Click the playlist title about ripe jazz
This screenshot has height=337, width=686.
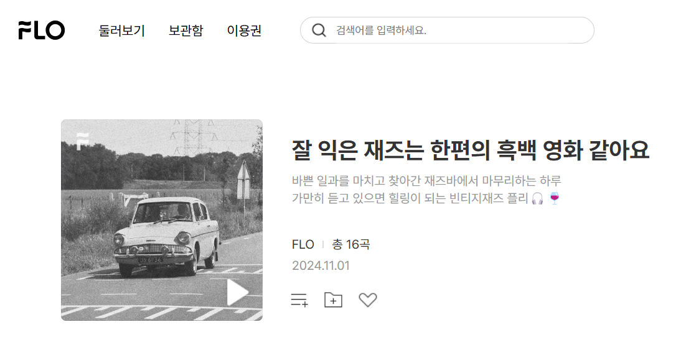click(x=471, y=150)
